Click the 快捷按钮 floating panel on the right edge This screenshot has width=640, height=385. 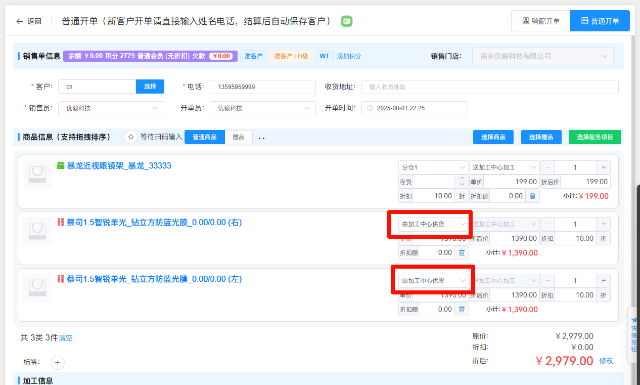[633, 334]
